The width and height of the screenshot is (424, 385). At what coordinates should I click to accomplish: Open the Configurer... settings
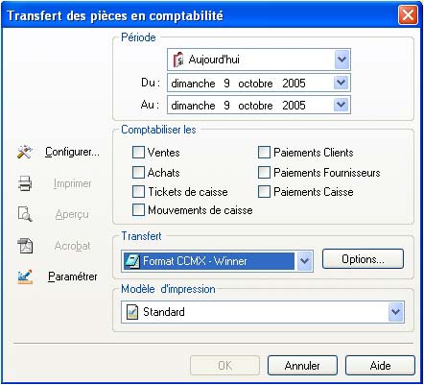(72, 152)
